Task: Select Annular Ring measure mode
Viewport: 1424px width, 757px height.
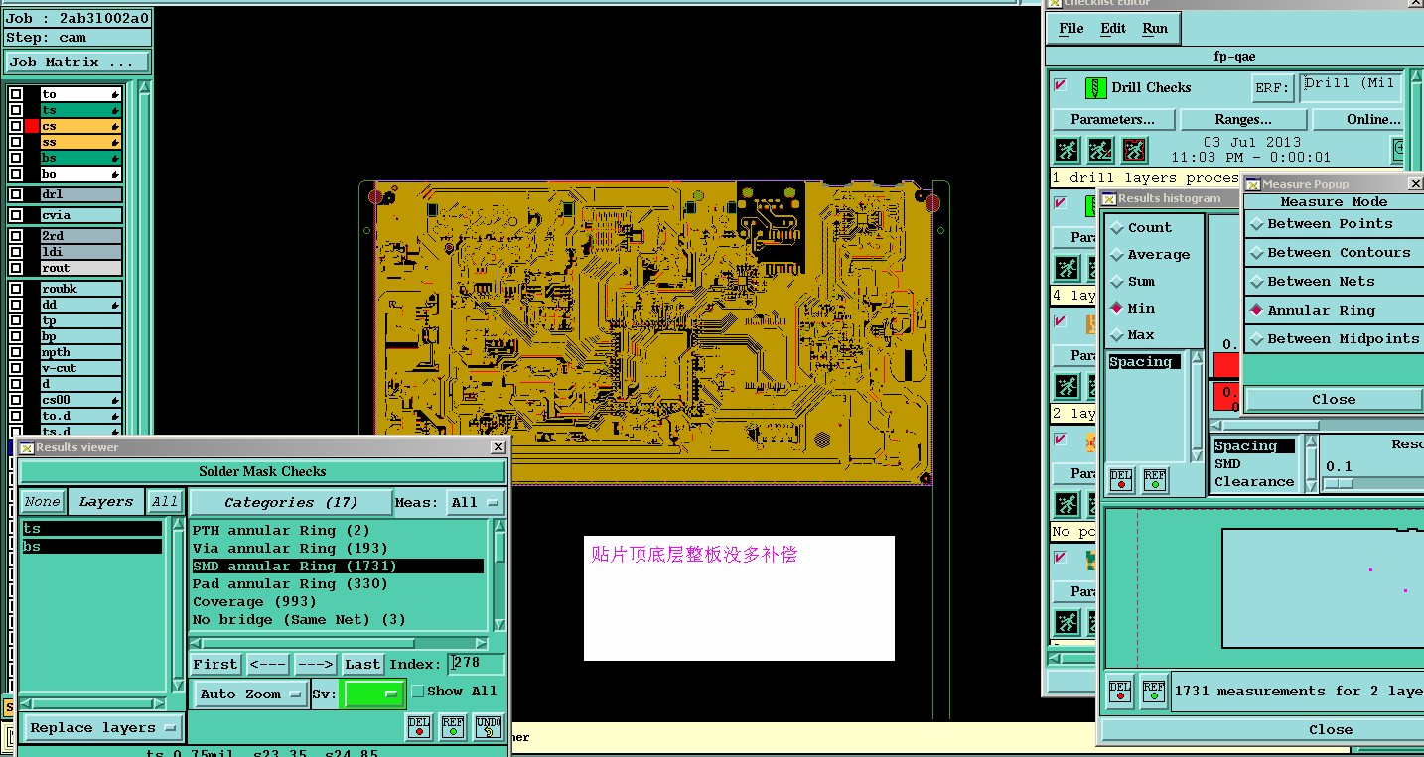Action: point(1335,311)
